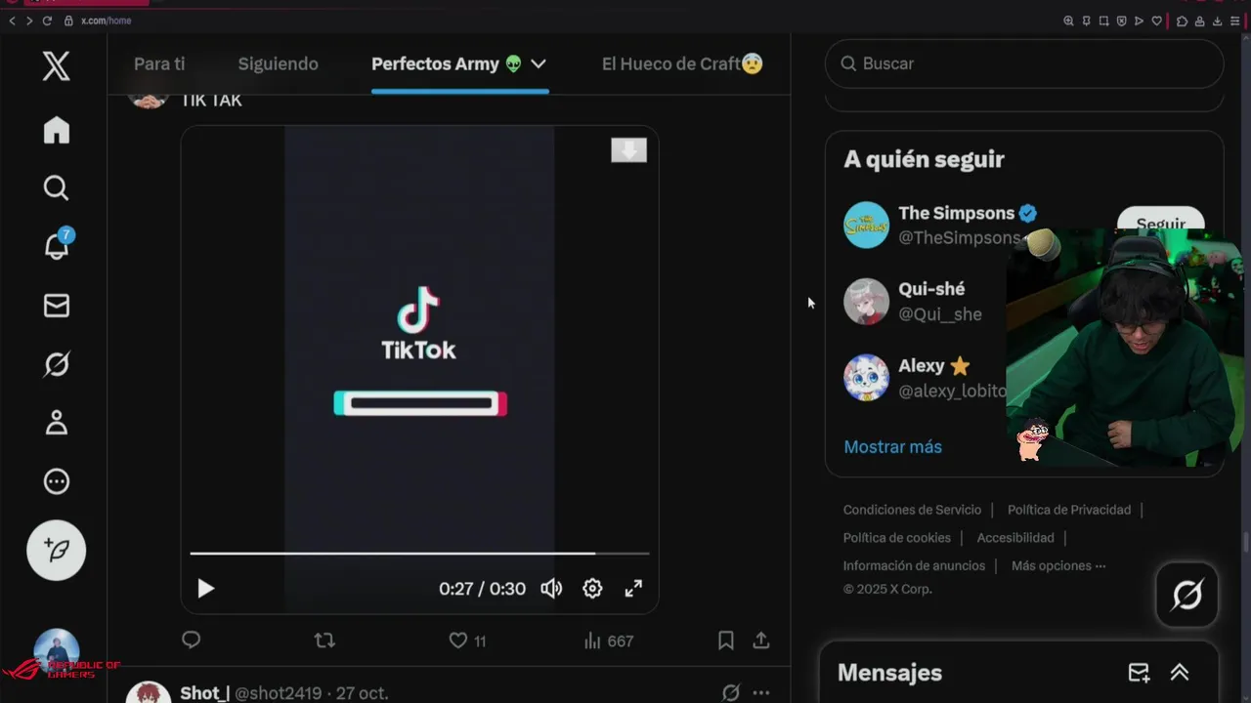View post analytics showing 667
1251x703 pixels.
tap(608, 641)
